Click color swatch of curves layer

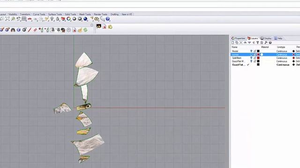click(x=258, y=55)
